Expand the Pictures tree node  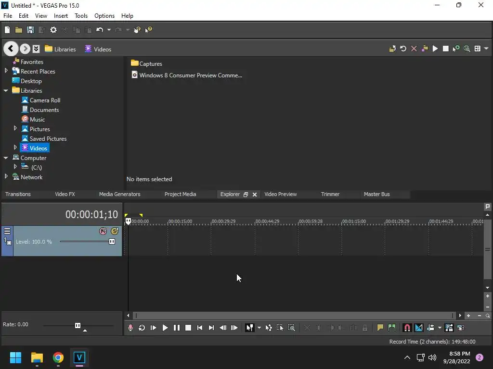click(15, 129)
